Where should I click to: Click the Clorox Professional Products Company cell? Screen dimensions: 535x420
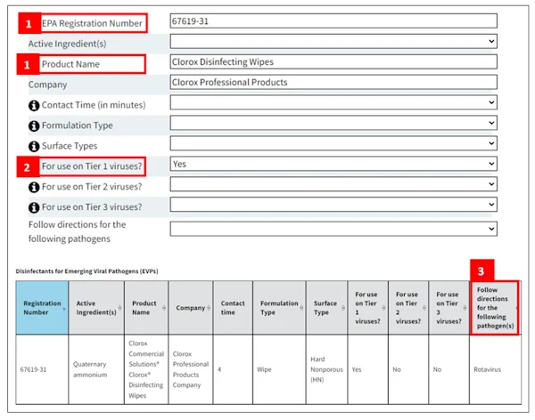tap(191, 369)
